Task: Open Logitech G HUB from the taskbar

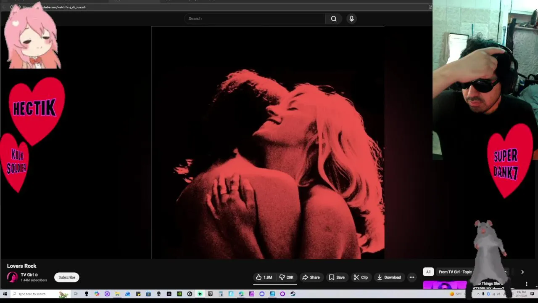Action: pos(190,294)
